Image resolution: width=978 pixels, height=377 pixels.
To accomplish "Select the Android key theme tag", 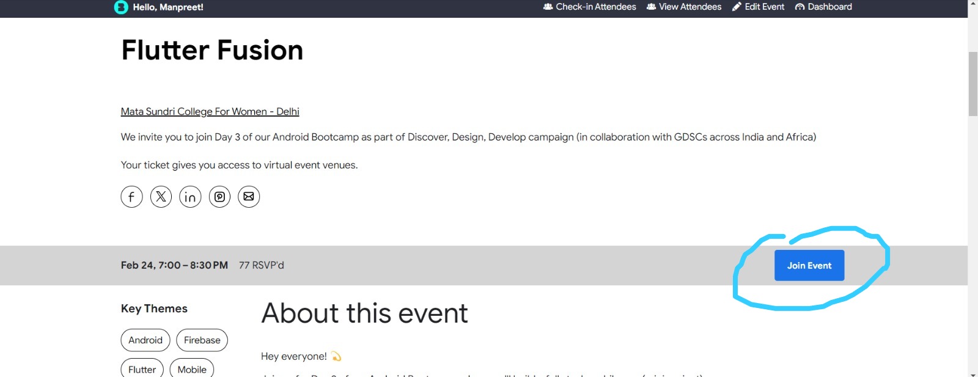I will (x=145, y=340).
